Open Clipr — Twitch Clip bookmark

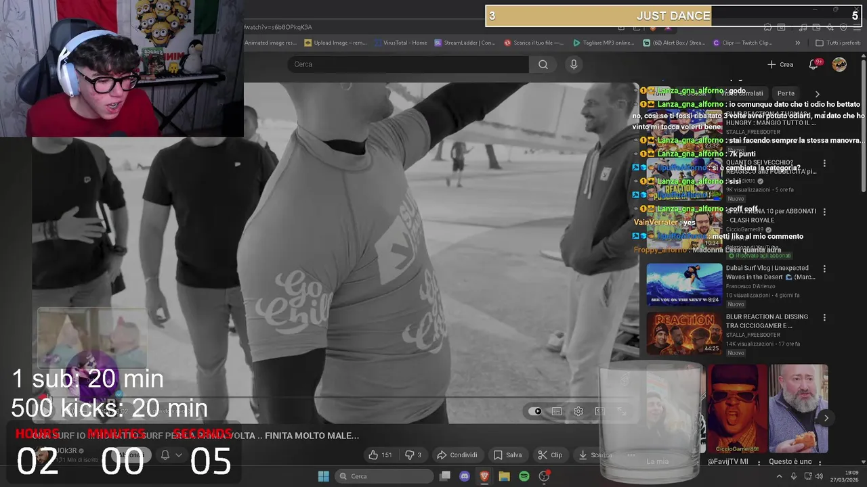743,43
